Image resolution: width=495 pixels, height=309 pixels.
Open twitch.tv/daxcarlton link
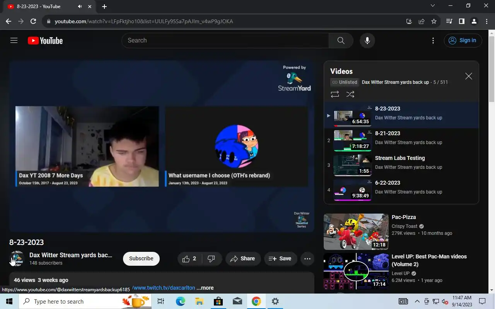click(164, 288)
